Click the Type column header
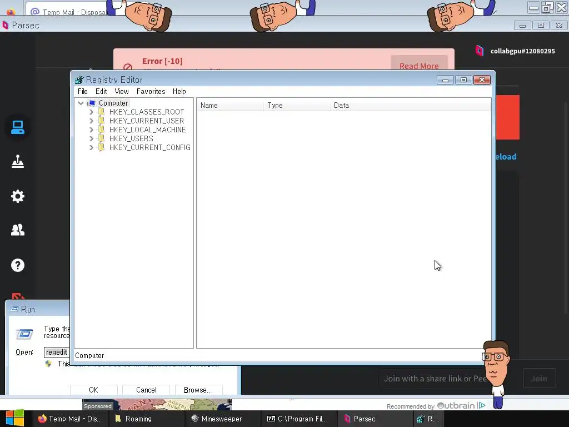Screen dimensions: 569x427 click(297, 105)
